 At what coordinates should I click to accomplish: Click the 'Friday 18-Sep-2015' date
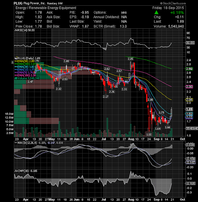(x=168, y=8)
